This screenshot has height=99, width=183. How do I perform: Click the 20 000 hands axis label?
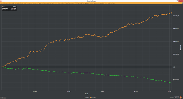pos(68,91)
